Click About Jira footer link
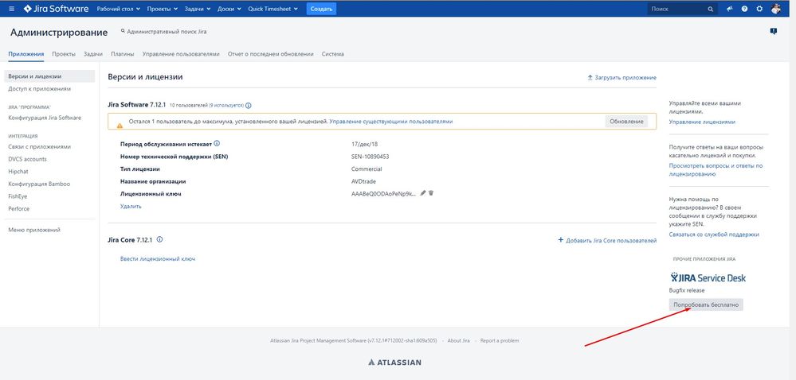 [x=458, y=341]
